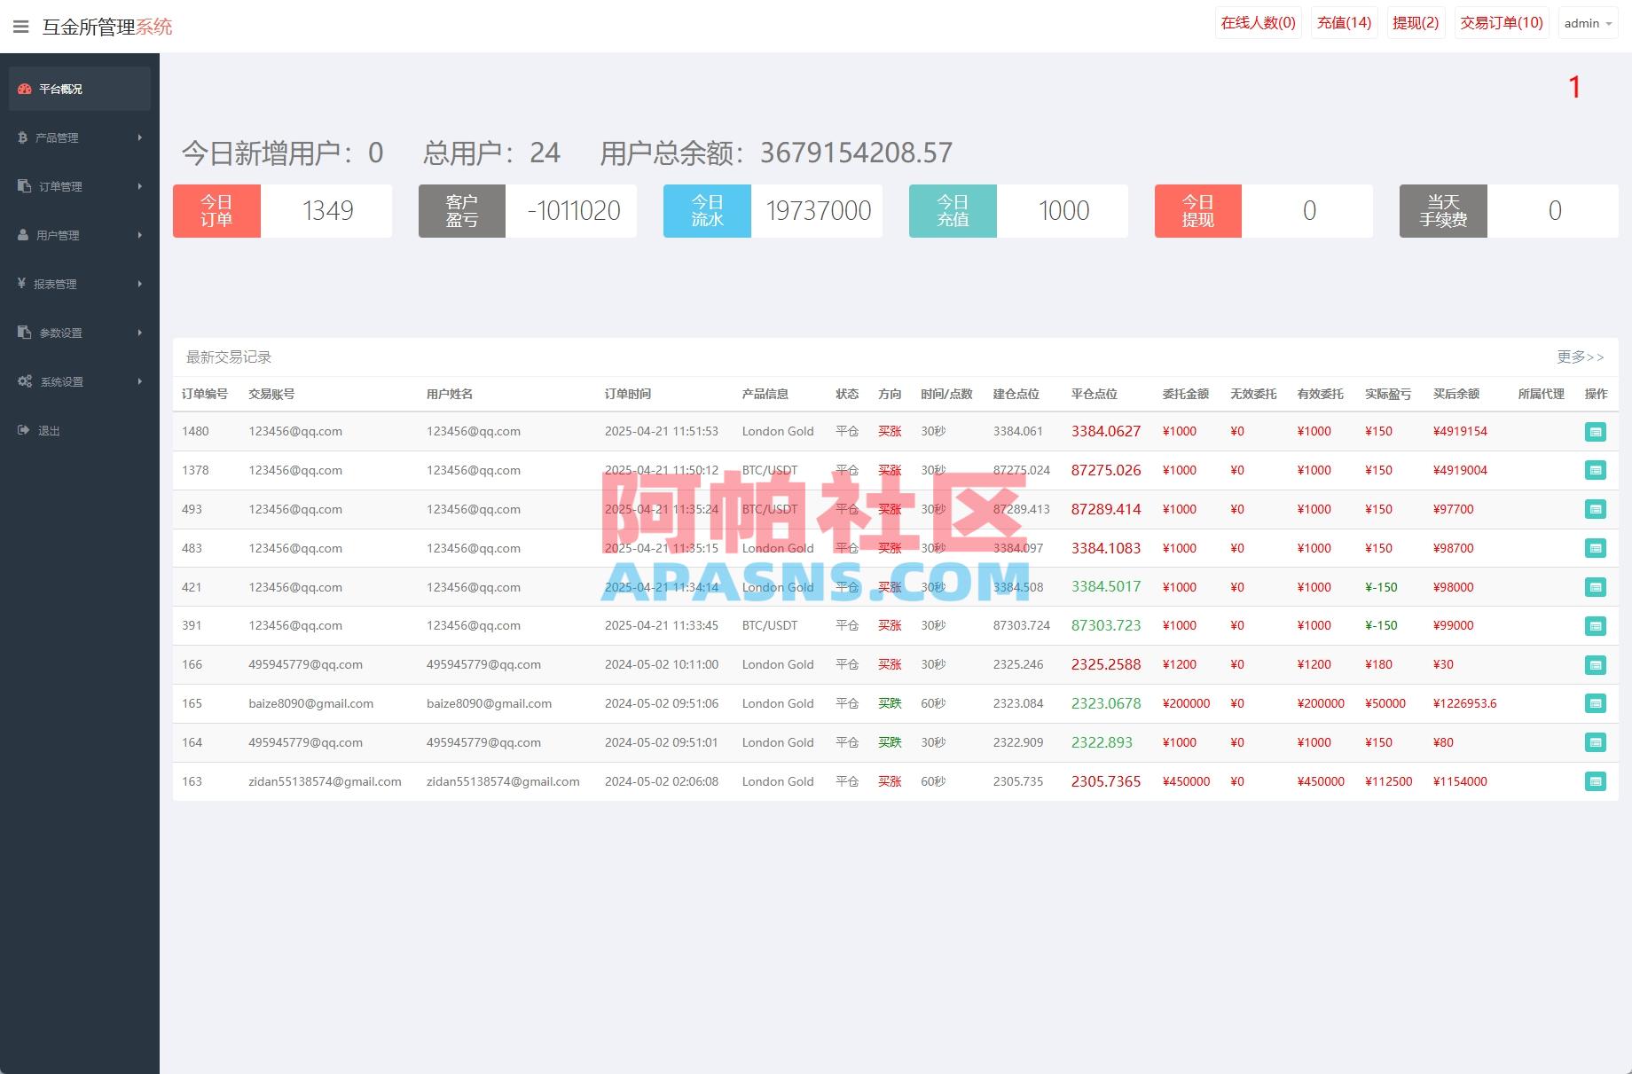Click the 系统设置 gears icon in sidebar
This screenshot has width=1632, height=1074.
point(23,381)
